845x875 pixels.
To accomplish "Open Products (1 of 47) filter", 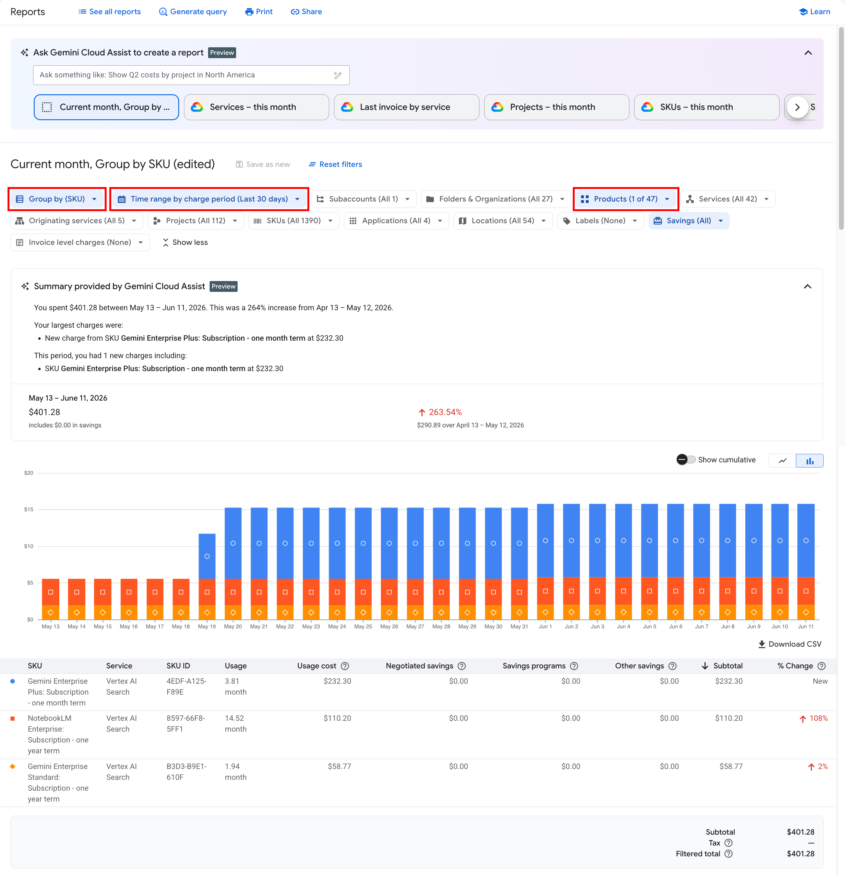I will pyautogui.click(x=625, y=199).
